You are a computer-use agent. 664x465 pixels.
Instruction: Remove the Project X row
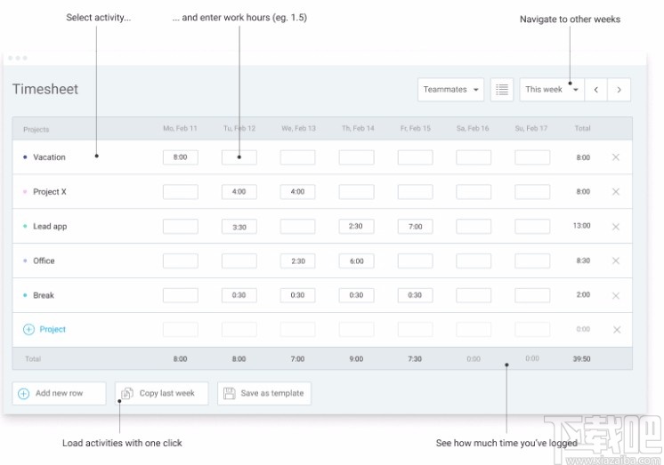(x=616, y=192)
